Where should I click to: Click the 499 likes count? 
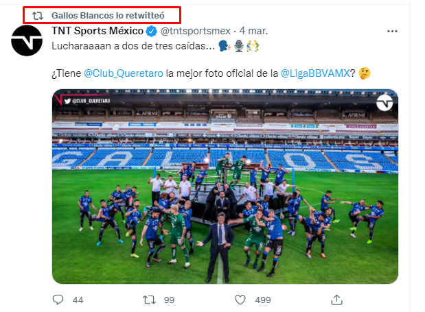pyautogui.click(x=263, y=300)
